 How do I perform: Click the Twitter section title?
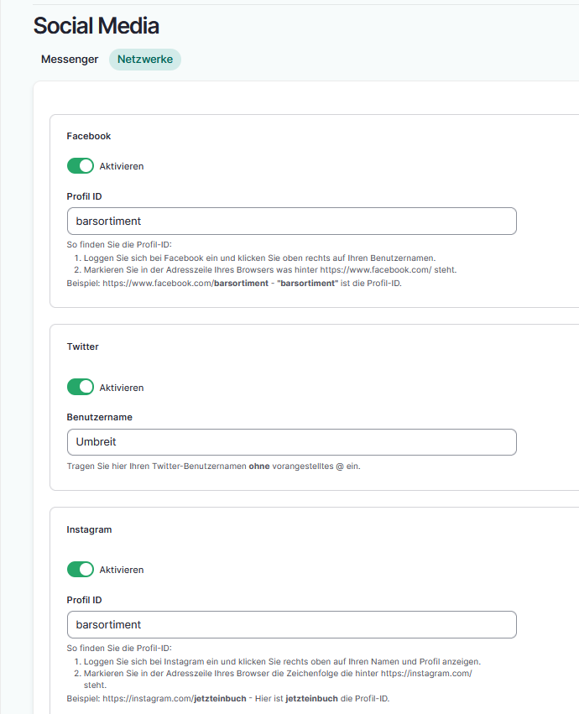(x=84, y=346)
